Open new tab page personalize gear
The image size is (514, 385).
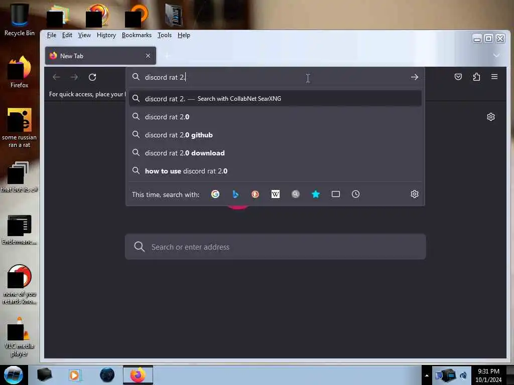(x=491, y=117)
